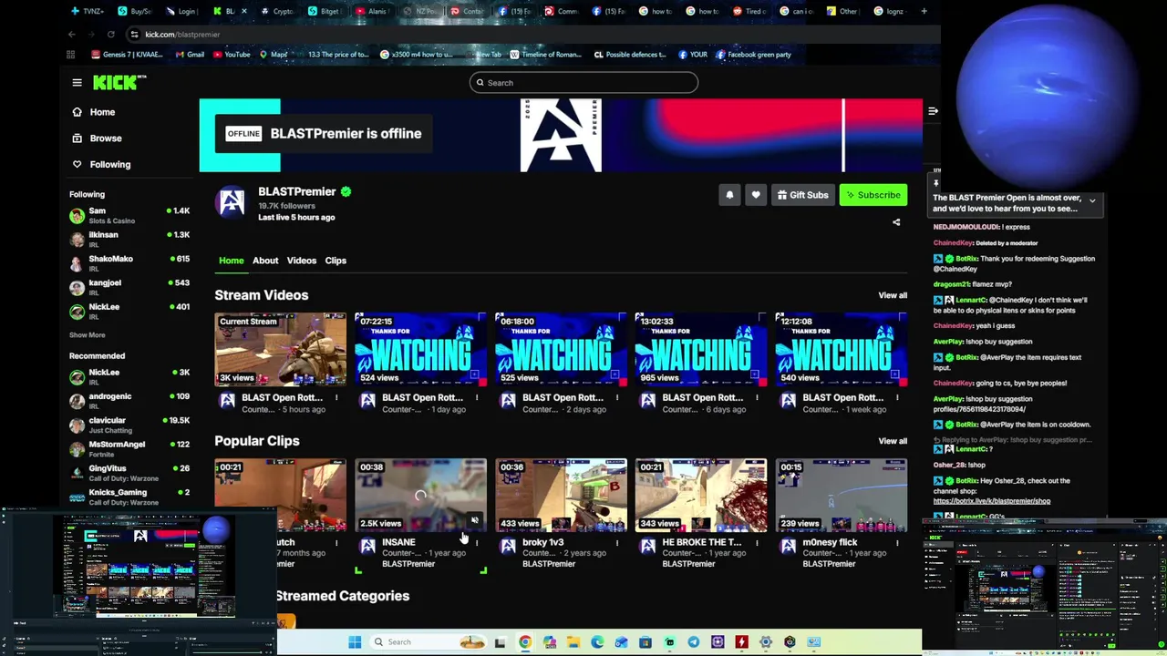Click the Chrome site info icon
Screen dimensions: 1167x656
(134, 35)
